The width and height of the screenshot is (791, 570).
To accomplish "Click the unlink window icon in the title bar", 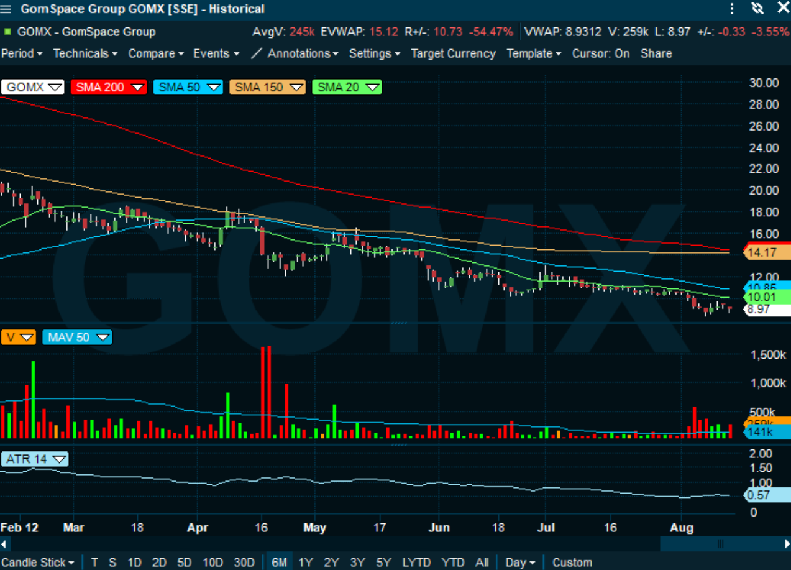I will [x=757, y=9].
